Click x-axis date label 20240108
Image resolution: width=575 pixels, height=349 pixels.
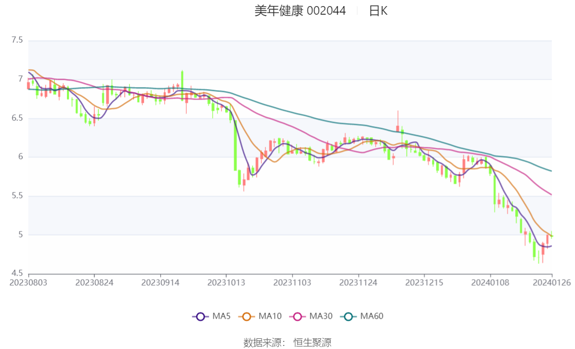tap(490, 283)
